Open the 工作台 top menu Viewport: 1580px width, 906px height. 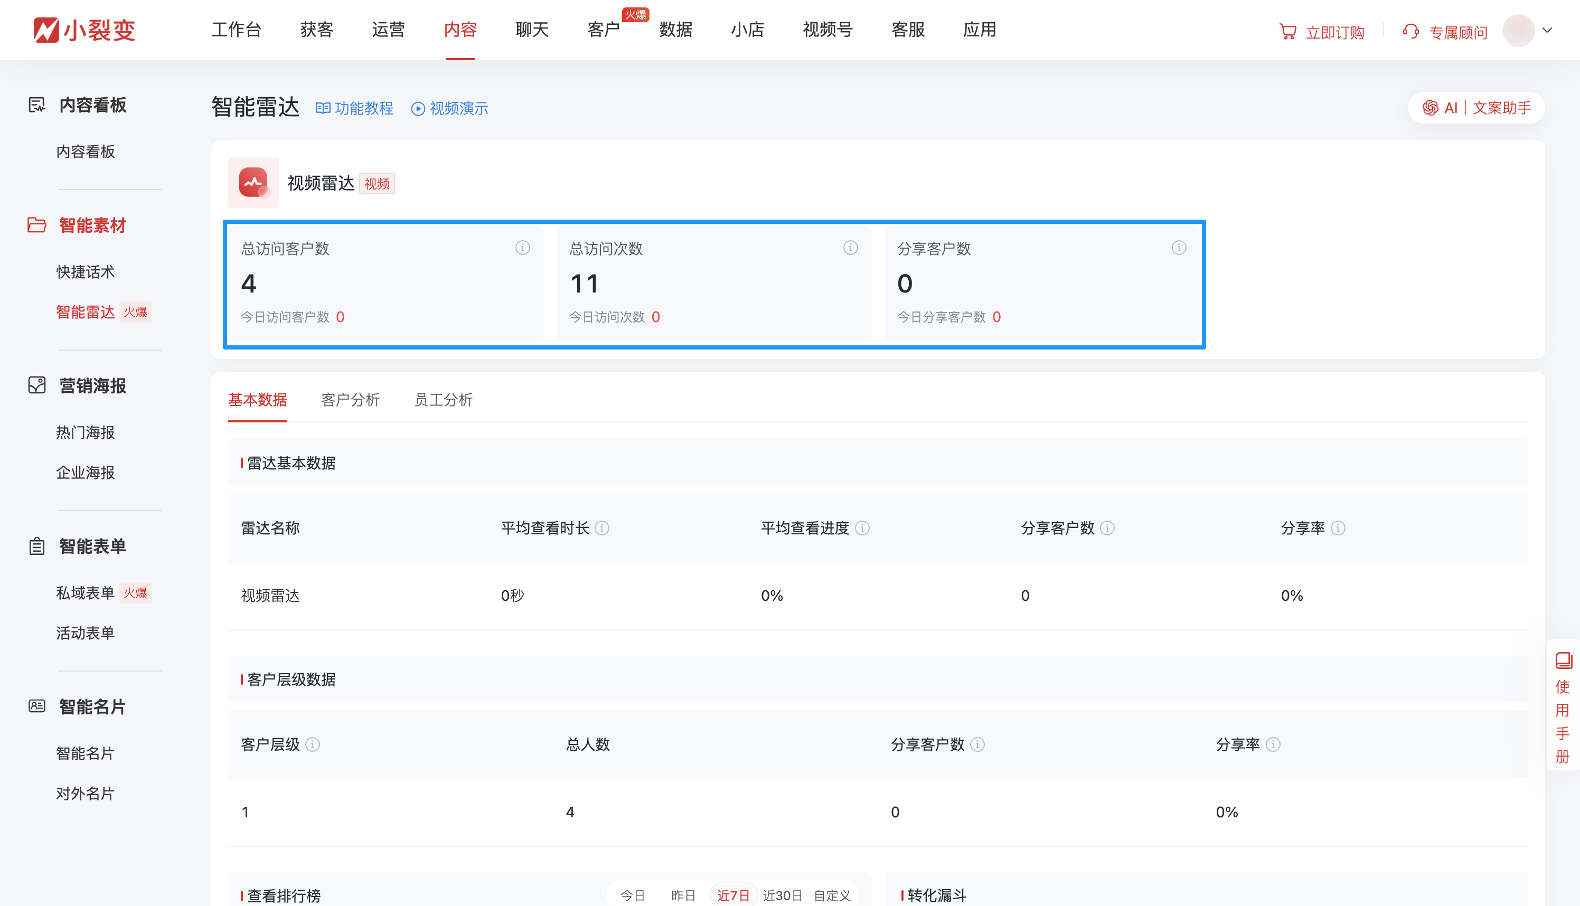coord(237,30)
